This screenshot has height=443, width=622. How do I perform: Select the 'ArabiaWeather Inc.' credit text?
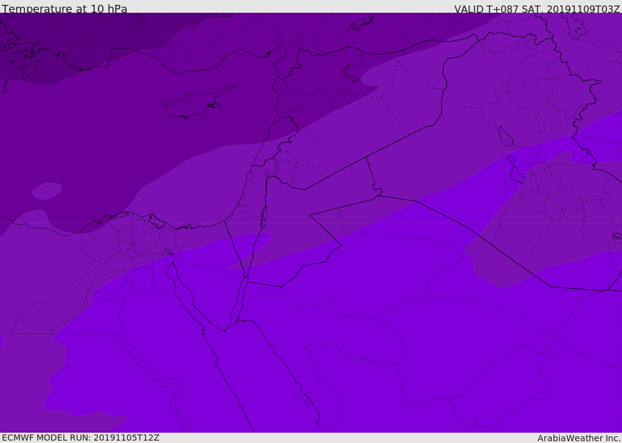(x=579, y=438)
